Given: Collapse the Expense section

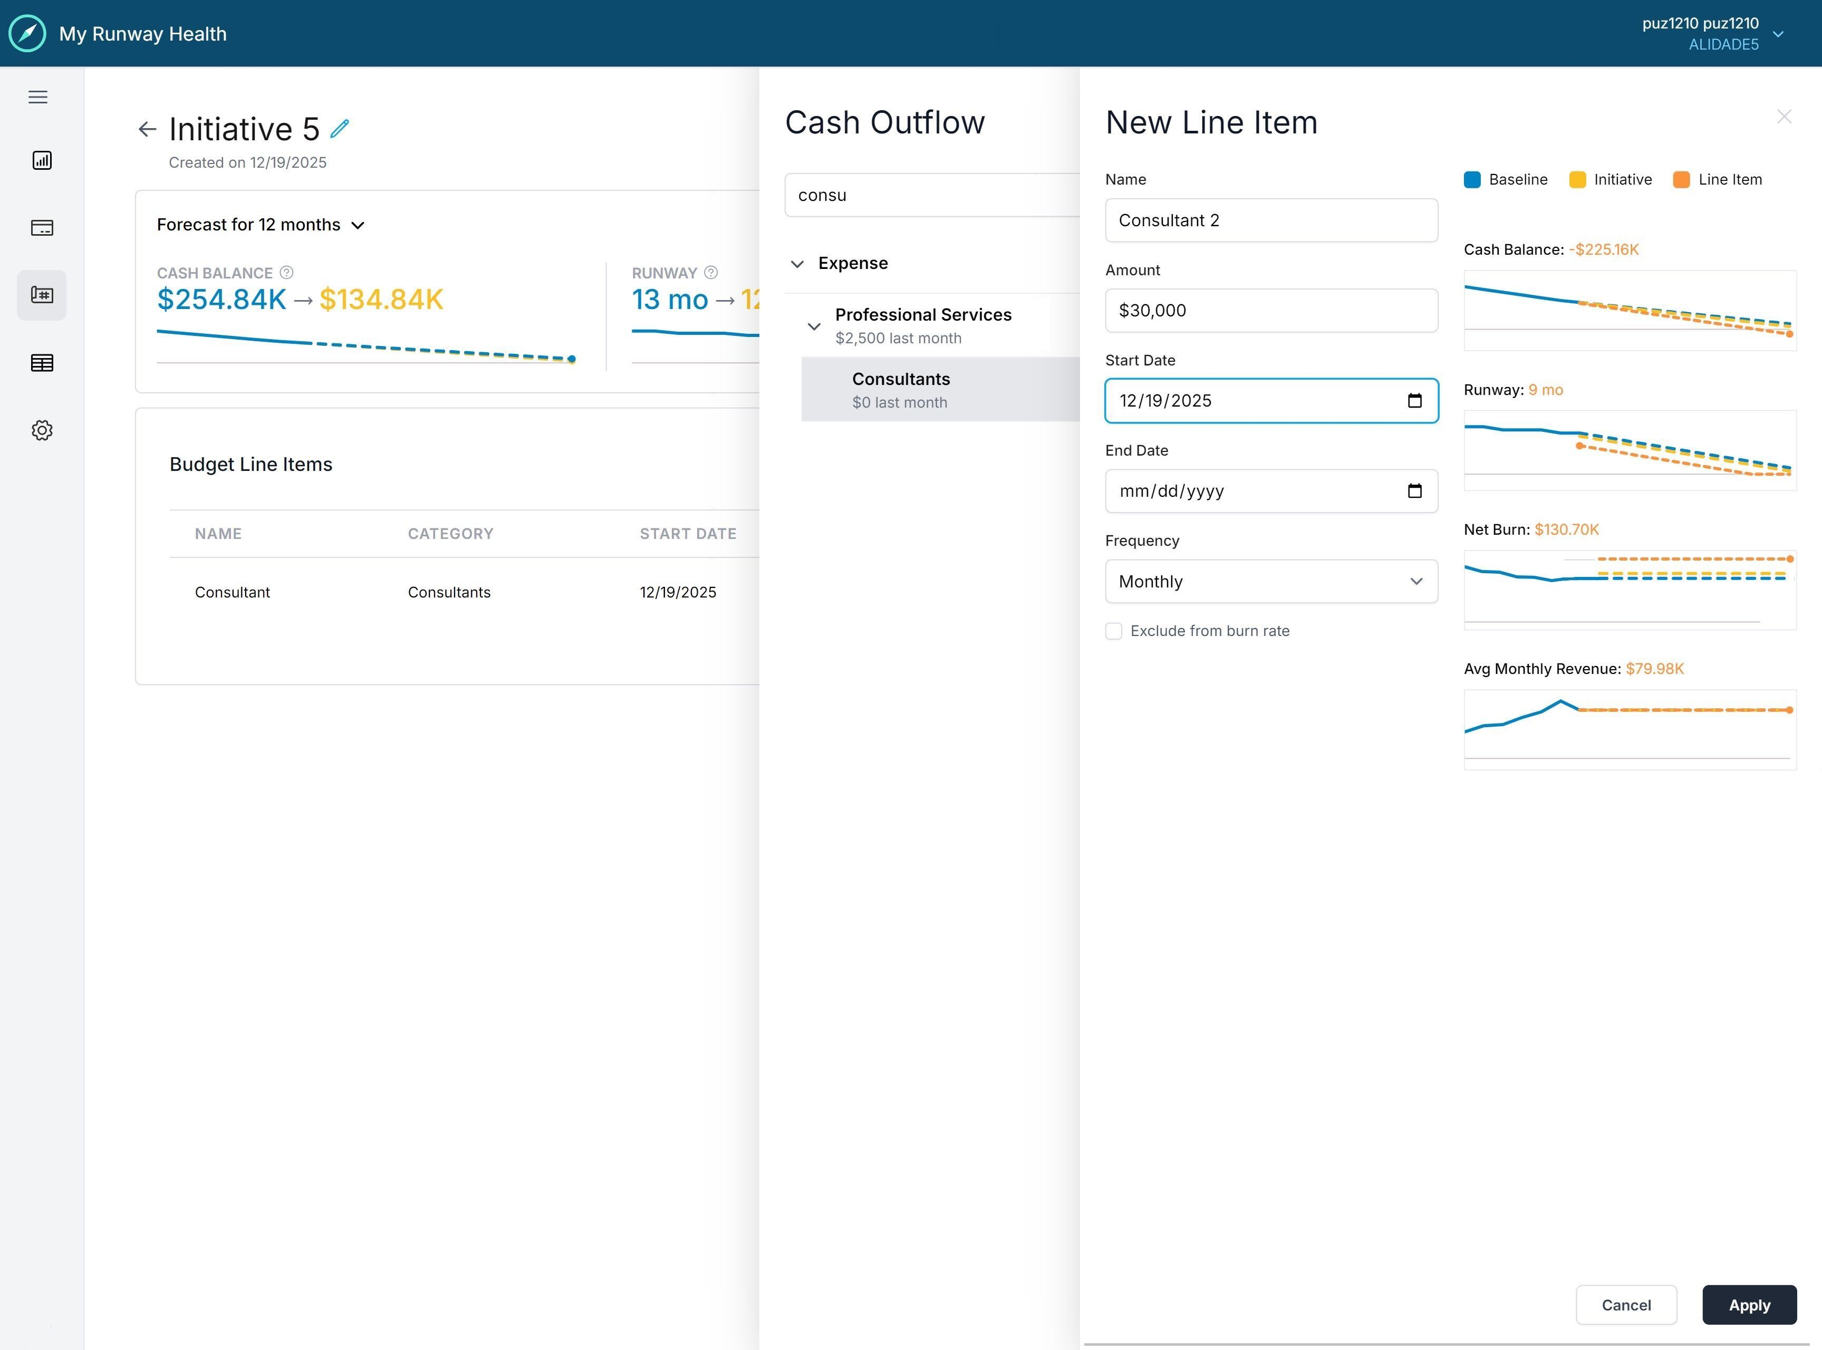Looking at the screenshot, I should (x=797, y=263).
